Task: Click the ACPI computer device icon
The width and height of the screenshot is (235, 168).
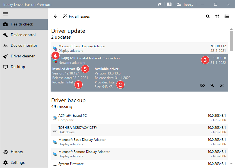Action: click(x=55, y=118)
